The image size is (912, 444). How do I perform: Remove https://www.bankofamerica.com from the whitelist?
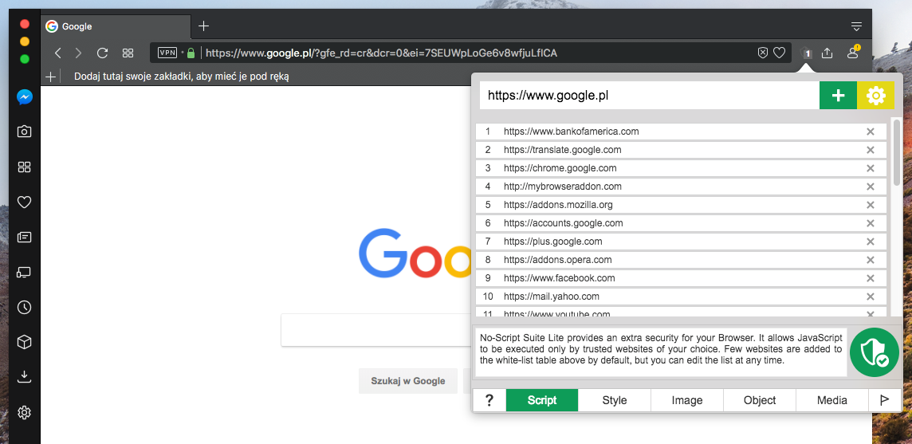click(x=871, y=132)
